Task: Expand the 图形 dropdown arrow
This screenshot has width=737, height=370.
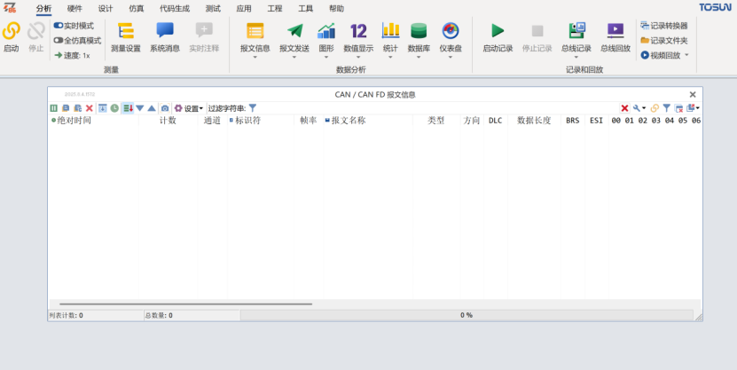Action: click(326, 58)
